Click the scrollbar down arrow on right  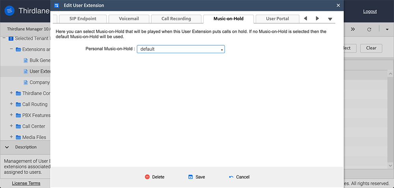coord(391,166)
